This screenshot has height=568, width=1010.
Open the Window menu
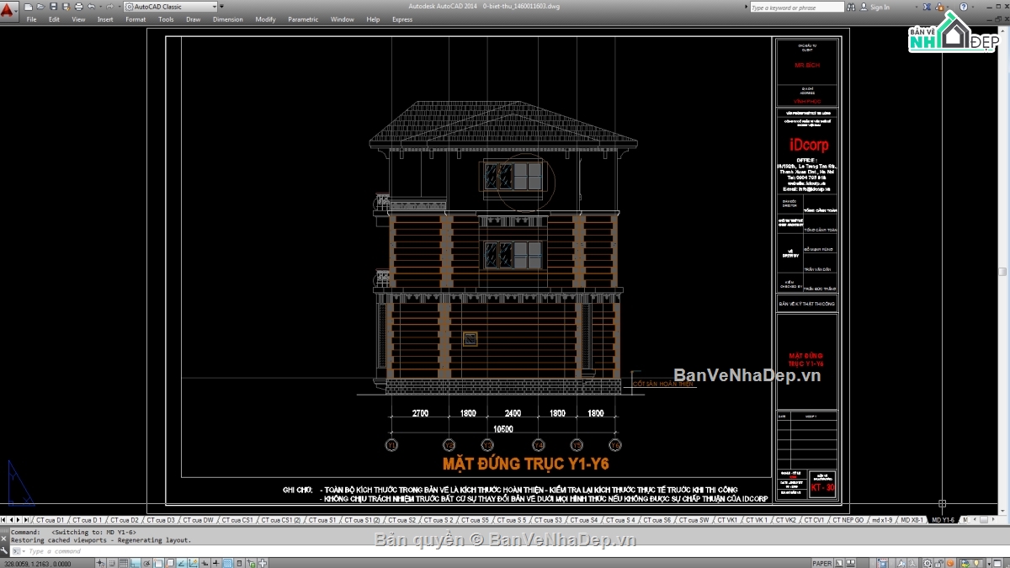pos(343,19)
